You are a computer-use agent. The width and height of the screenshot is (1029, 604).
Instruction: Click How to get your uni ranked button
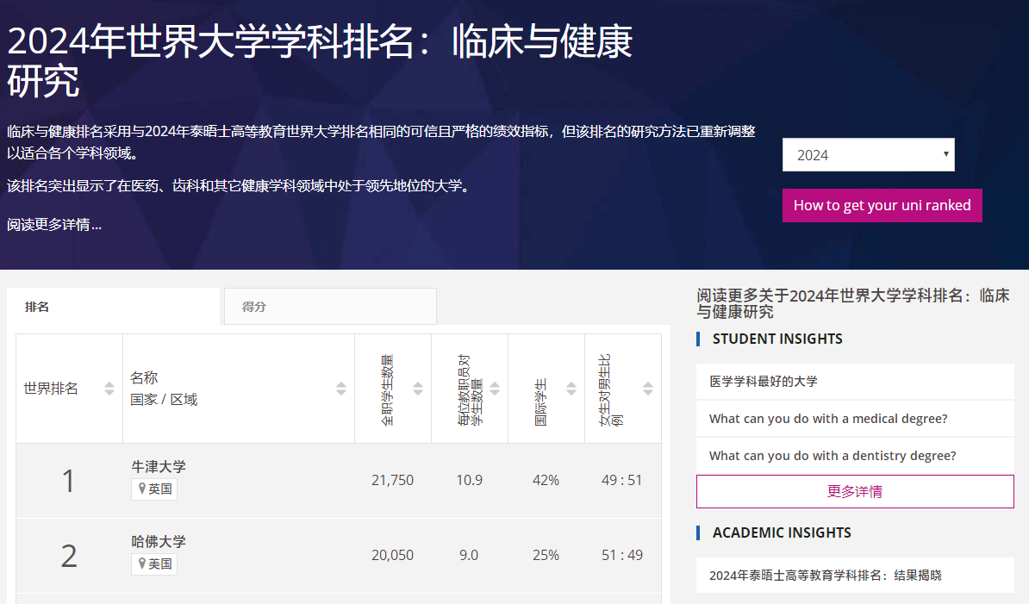click(882, 205)
